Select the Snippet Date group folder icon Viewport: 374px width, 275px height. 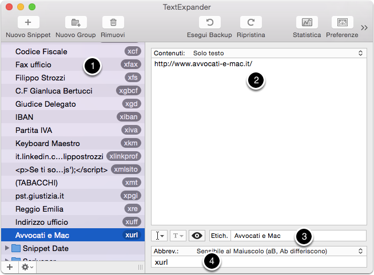click(x=16, y=248)
